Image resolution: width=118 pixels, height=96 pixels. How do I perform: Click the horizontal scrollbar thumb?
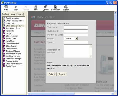click(52, 94)
